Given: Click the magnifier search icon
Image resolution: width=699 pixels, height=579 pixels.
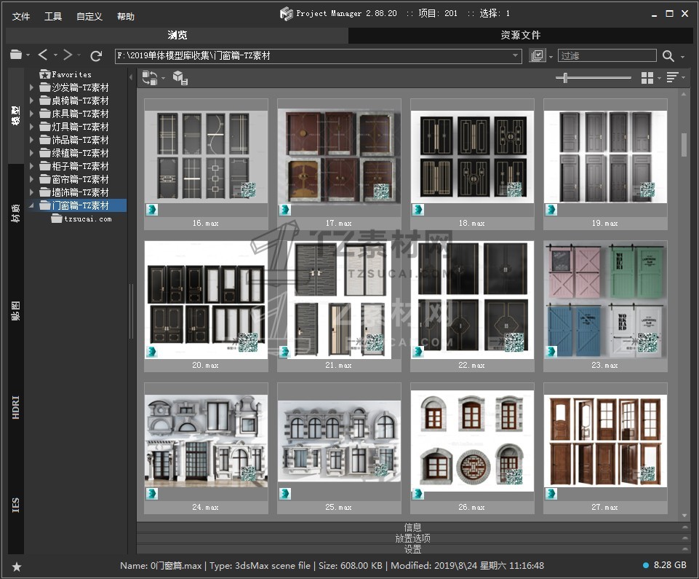Looking at the screenshot, I should 668,55.
